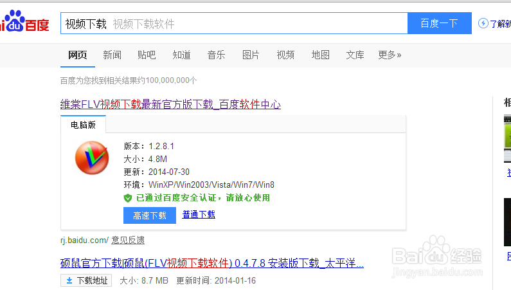Image resolution: width=511 pixels, height=290 pixels.
Task: Click the environment text WinXP/Win2003/Vista/Win7/Win8
Action: [211, 185]
